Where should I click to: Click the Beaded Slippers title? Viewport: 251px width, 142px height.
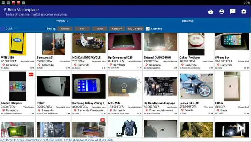(x=11, y=103)
